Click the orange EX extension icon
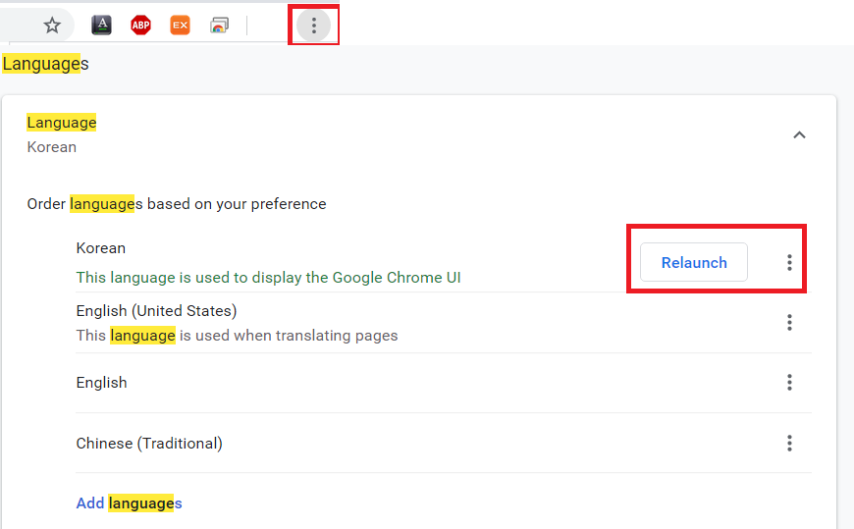 pos(180,26)
